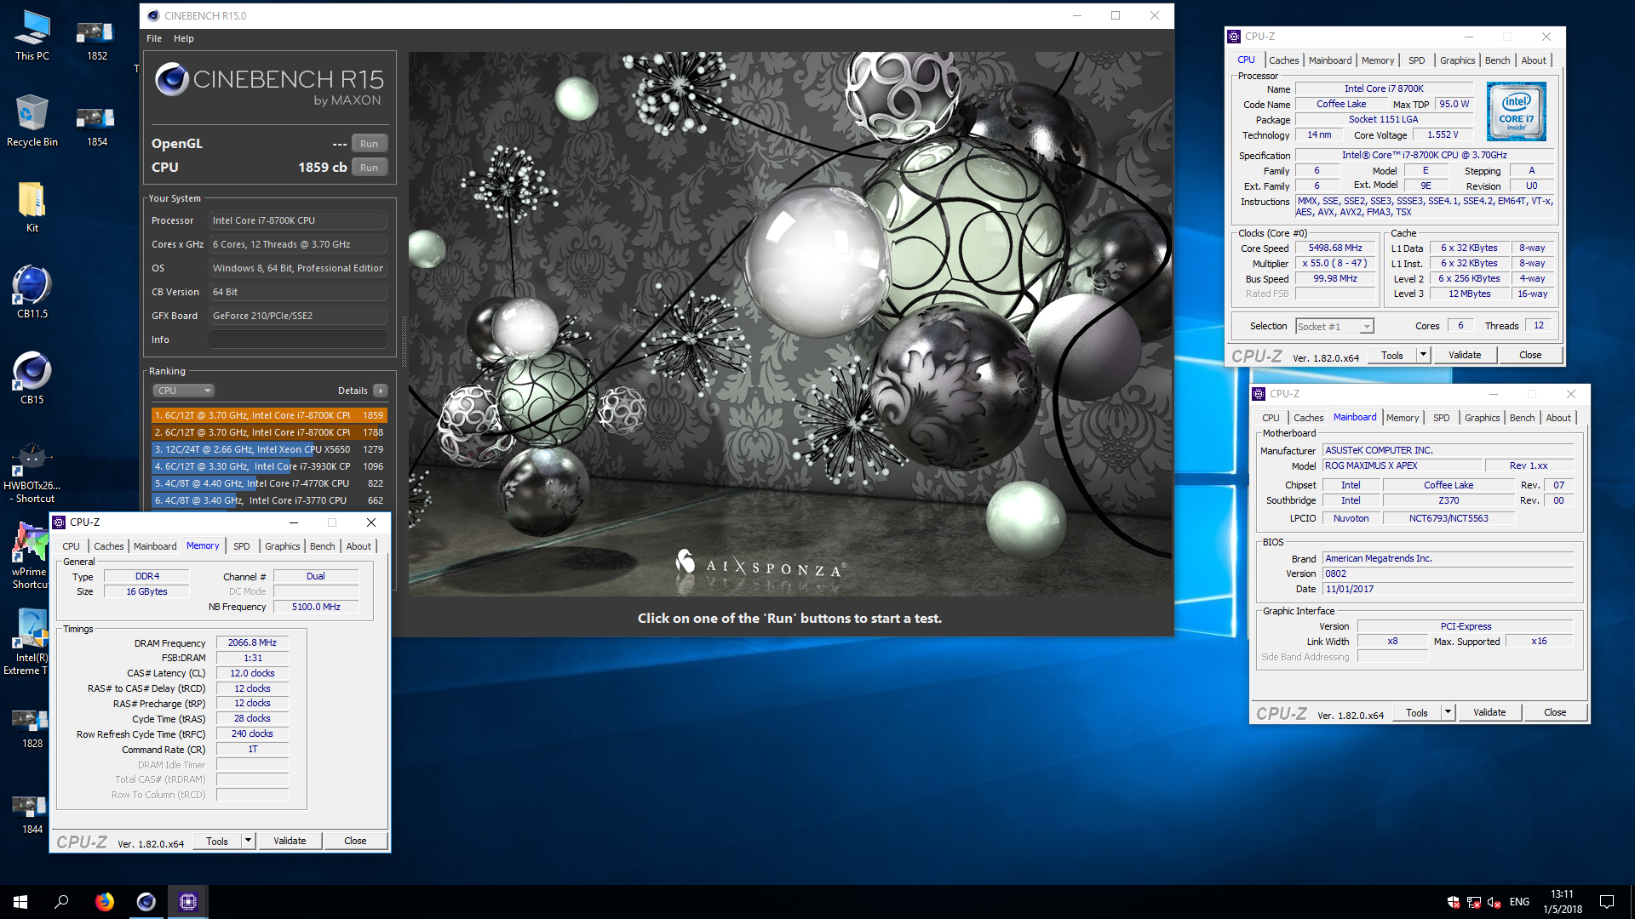Open the CB15 desktop shortcut icon
1635x919 pixels.
click(x=32, y=373)
